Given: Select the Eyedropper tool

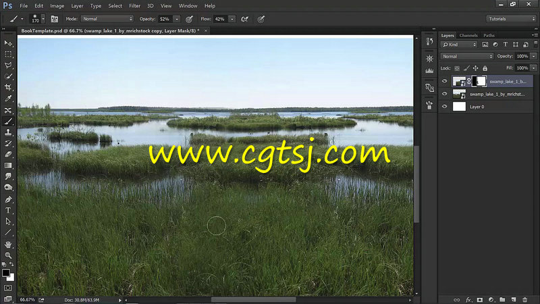Looking at the screenshot, I should point(8,99).
